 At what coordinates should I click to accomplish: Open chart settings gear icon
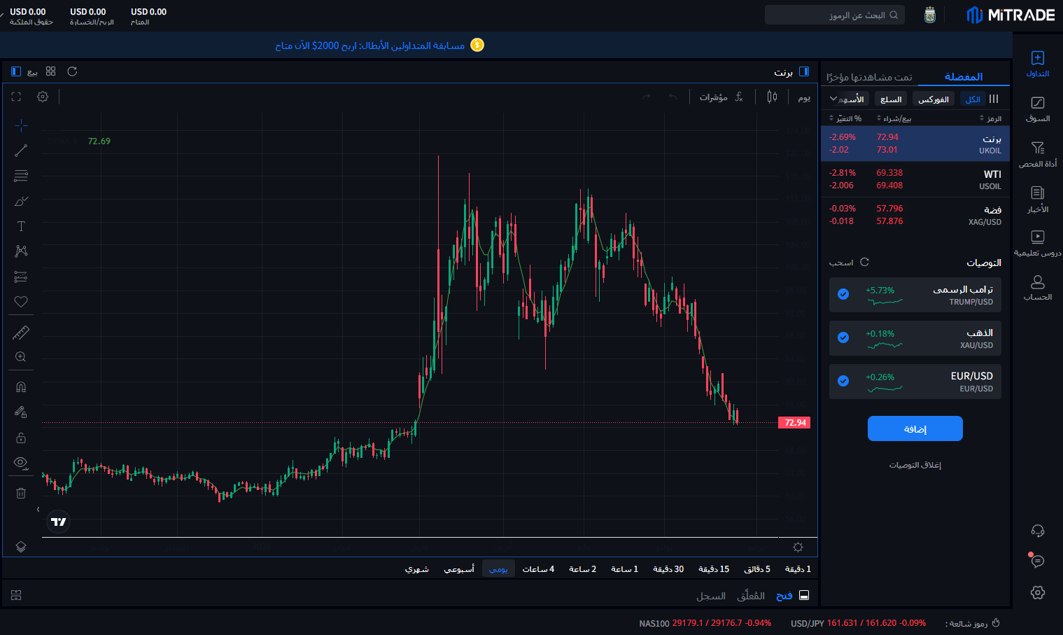coord(43,97)
